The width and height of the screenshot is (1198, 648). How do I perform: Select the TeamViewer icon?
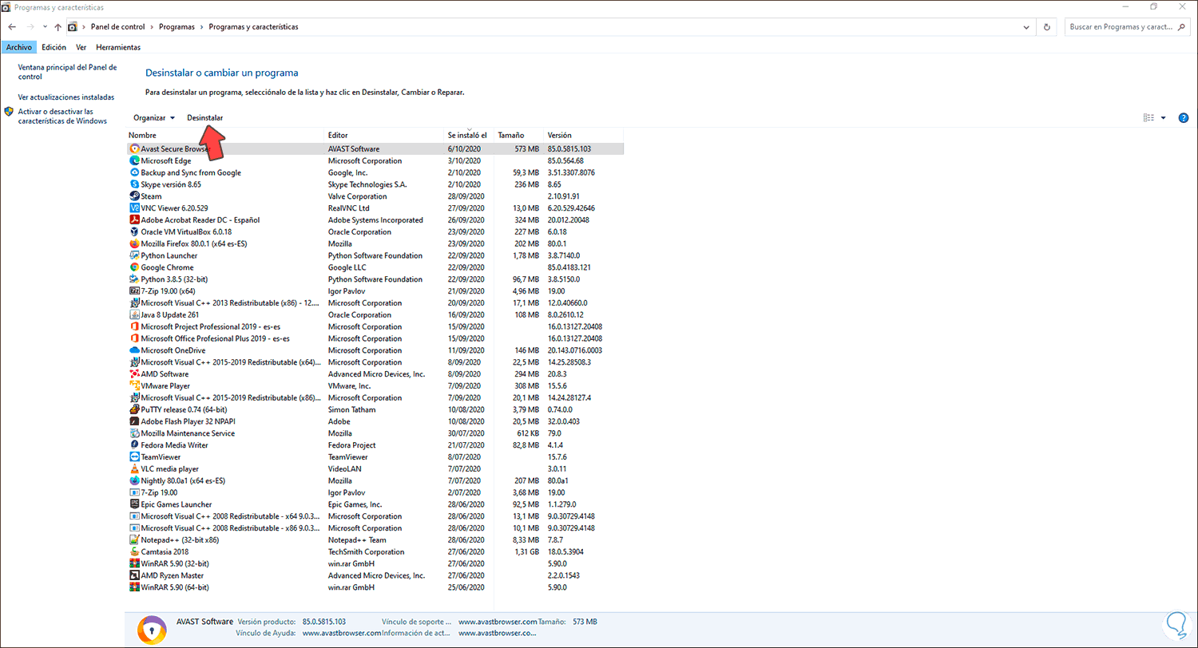(135, 456)
